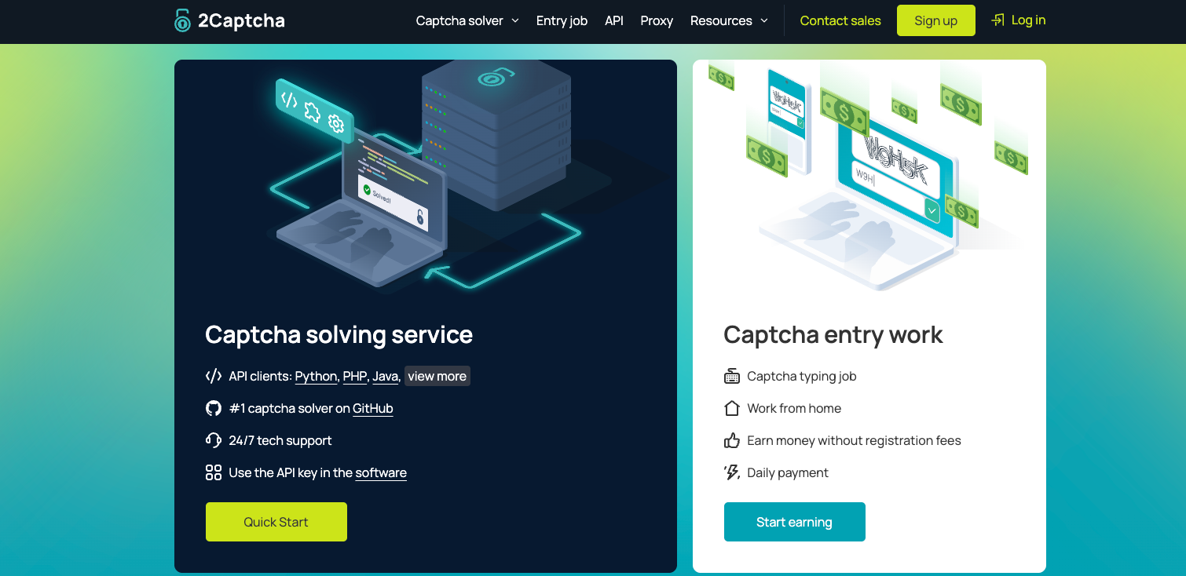The image size is (1186, 576).
Task: Expand the view more API clients list
Action: click(437, 376)
